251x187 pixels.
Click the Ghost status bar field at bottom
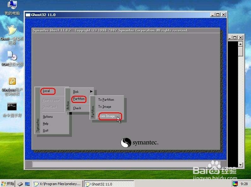click(x=126, y=164)
